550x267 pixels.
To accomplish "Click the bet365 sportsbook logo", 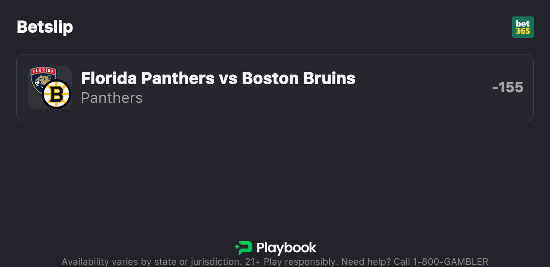I will 523,27.
